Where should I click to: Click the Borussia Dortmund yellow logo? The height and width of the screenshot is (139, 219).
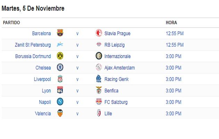pyautogui.click(x=60, y=56)
